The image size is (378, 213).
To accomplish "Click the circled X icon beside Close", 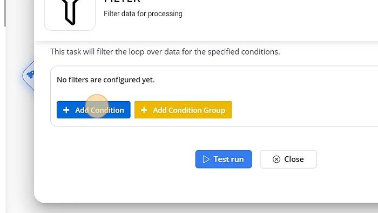I will click(x=276, y=159).
